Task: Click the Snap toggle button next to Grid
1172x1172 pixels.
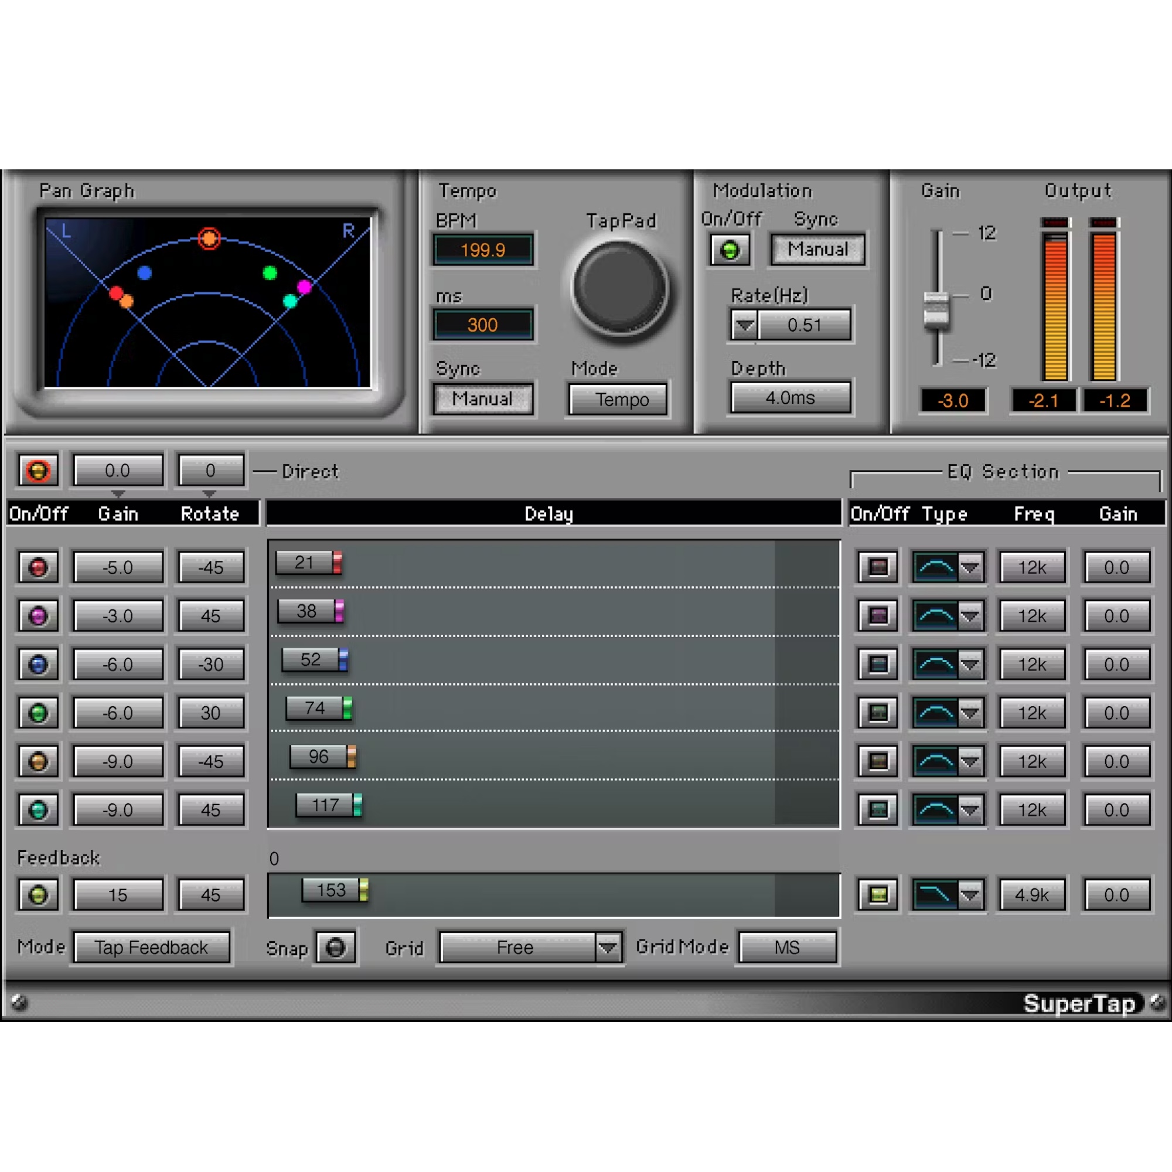Action: click(335, 947)
